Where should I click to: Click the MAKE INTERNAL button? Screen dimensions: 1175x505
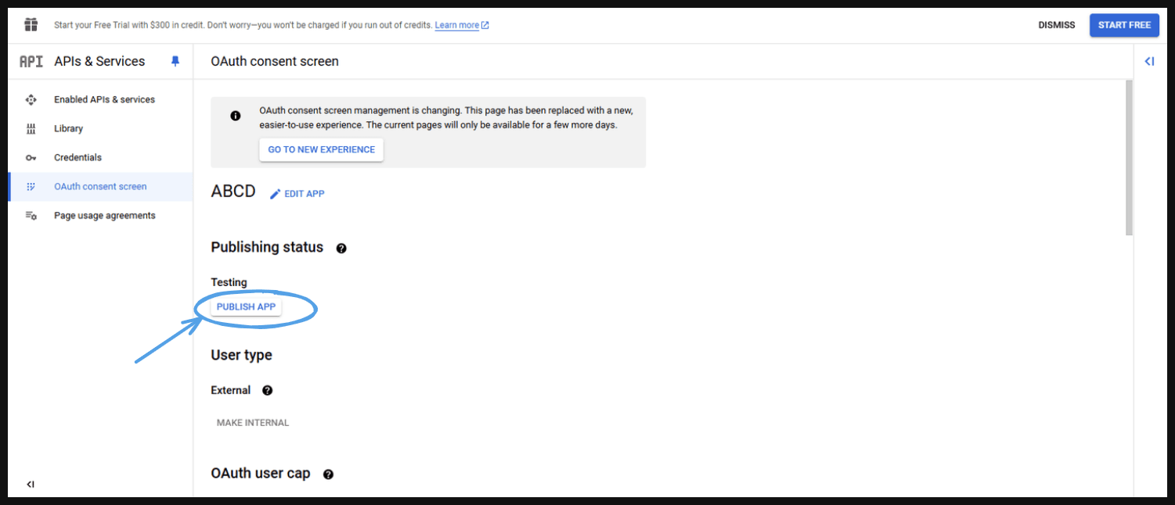pos(253,423)
